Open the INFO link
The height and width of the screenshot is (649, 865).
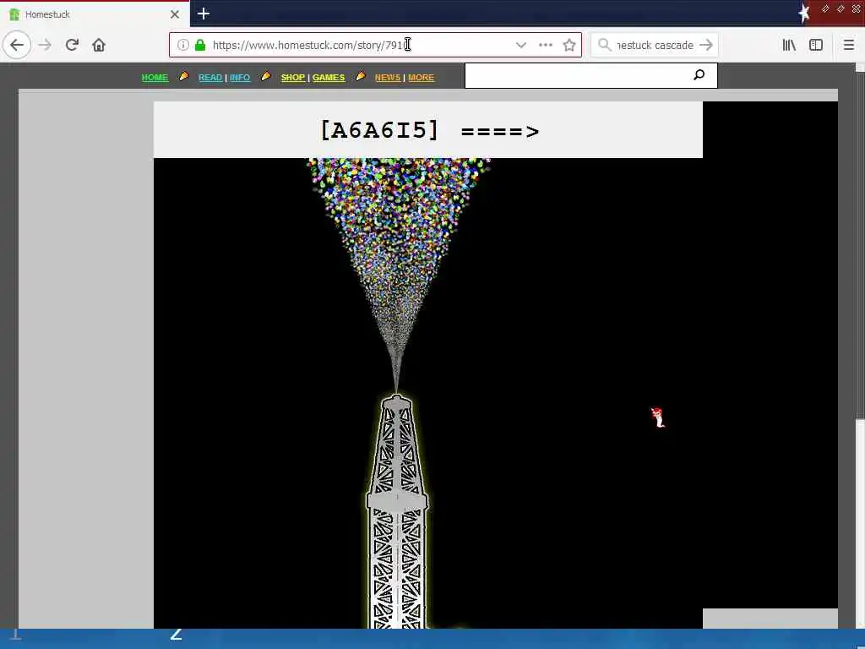click(240, 77)
